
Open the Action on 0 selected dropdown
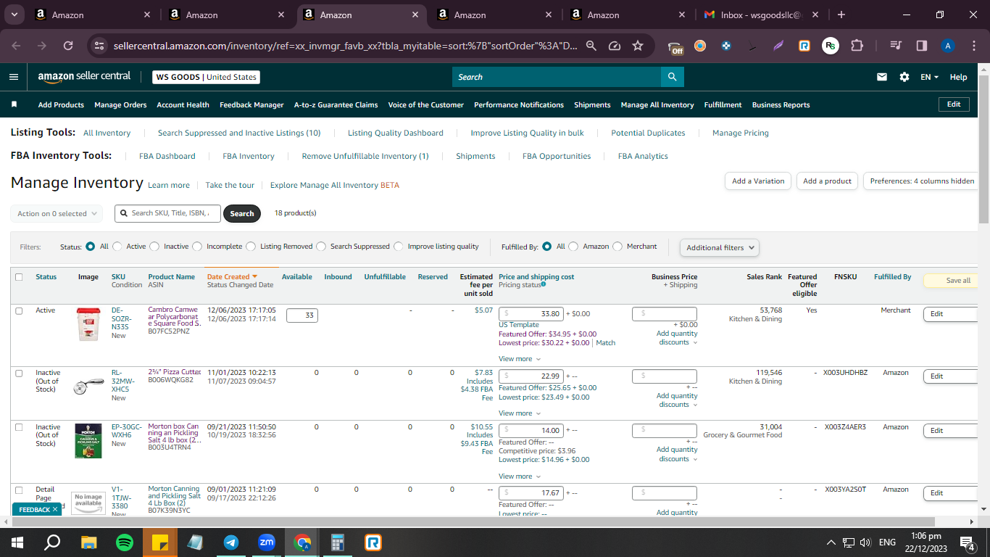click(x=57, y=213)
